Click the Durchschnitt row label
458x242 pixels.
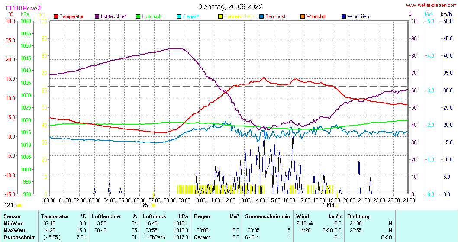(x=19, y=237)
